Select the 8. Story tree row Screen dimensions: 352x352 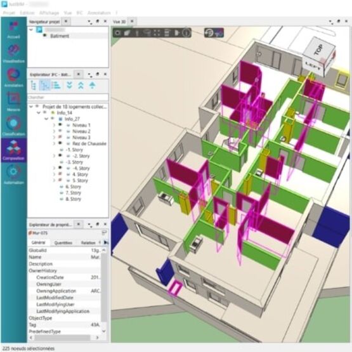73,199
